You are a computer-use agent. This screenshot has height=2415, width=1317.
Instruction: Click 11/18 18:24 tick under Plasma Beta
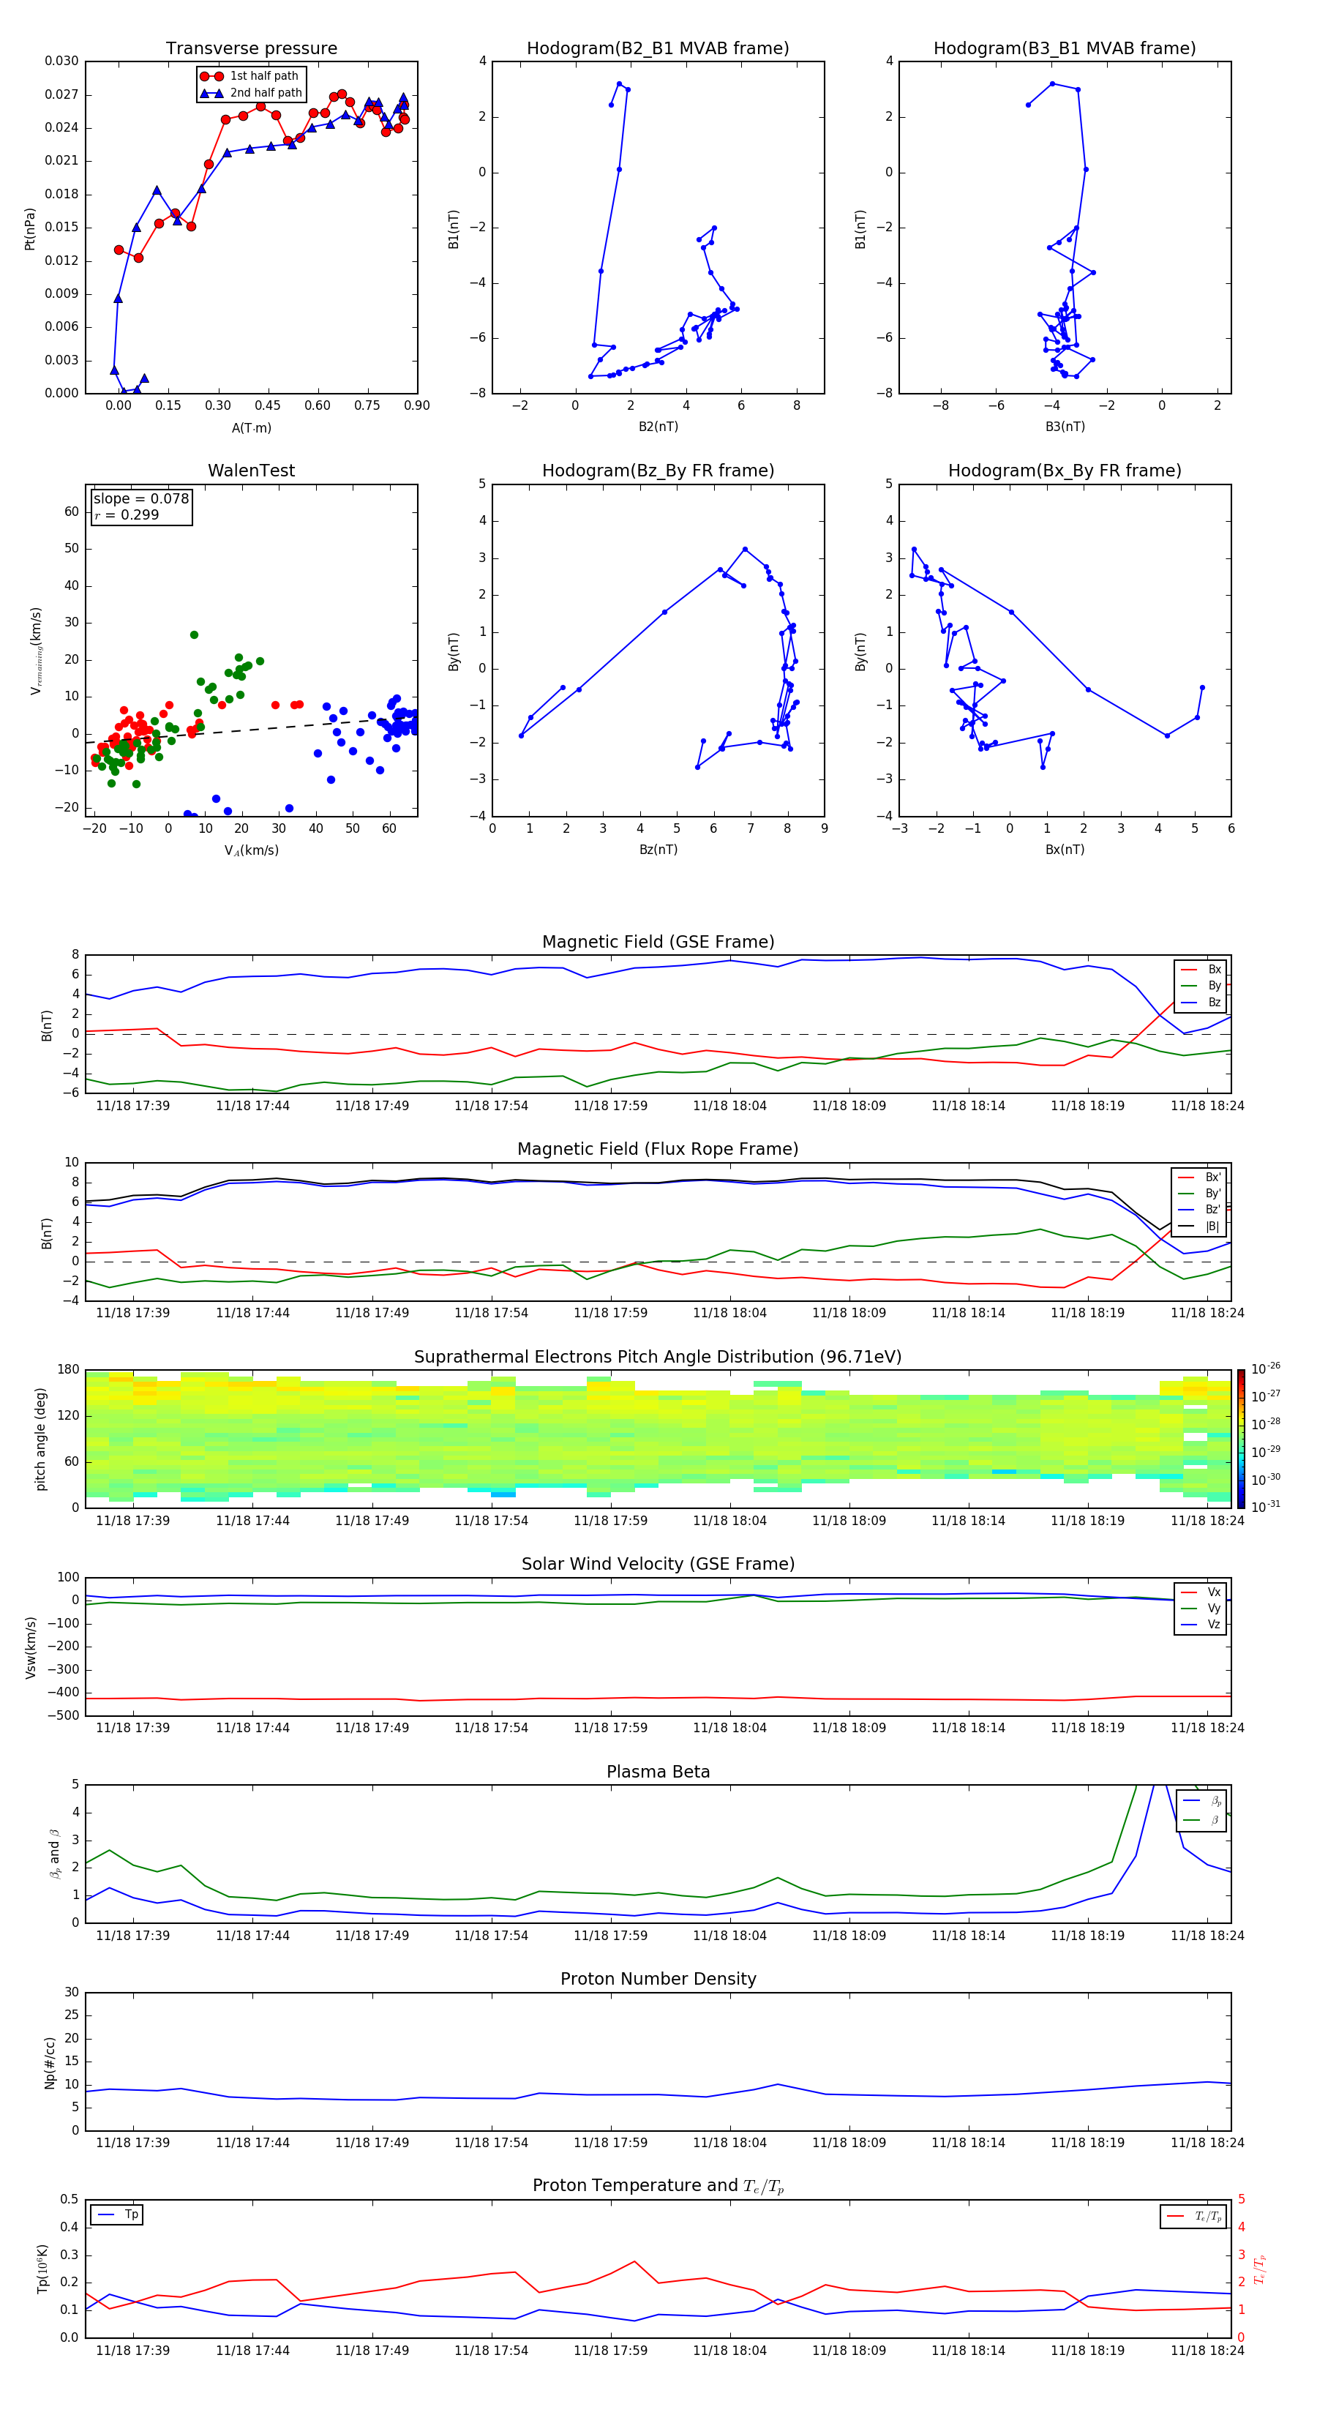coord(1207,1936)
